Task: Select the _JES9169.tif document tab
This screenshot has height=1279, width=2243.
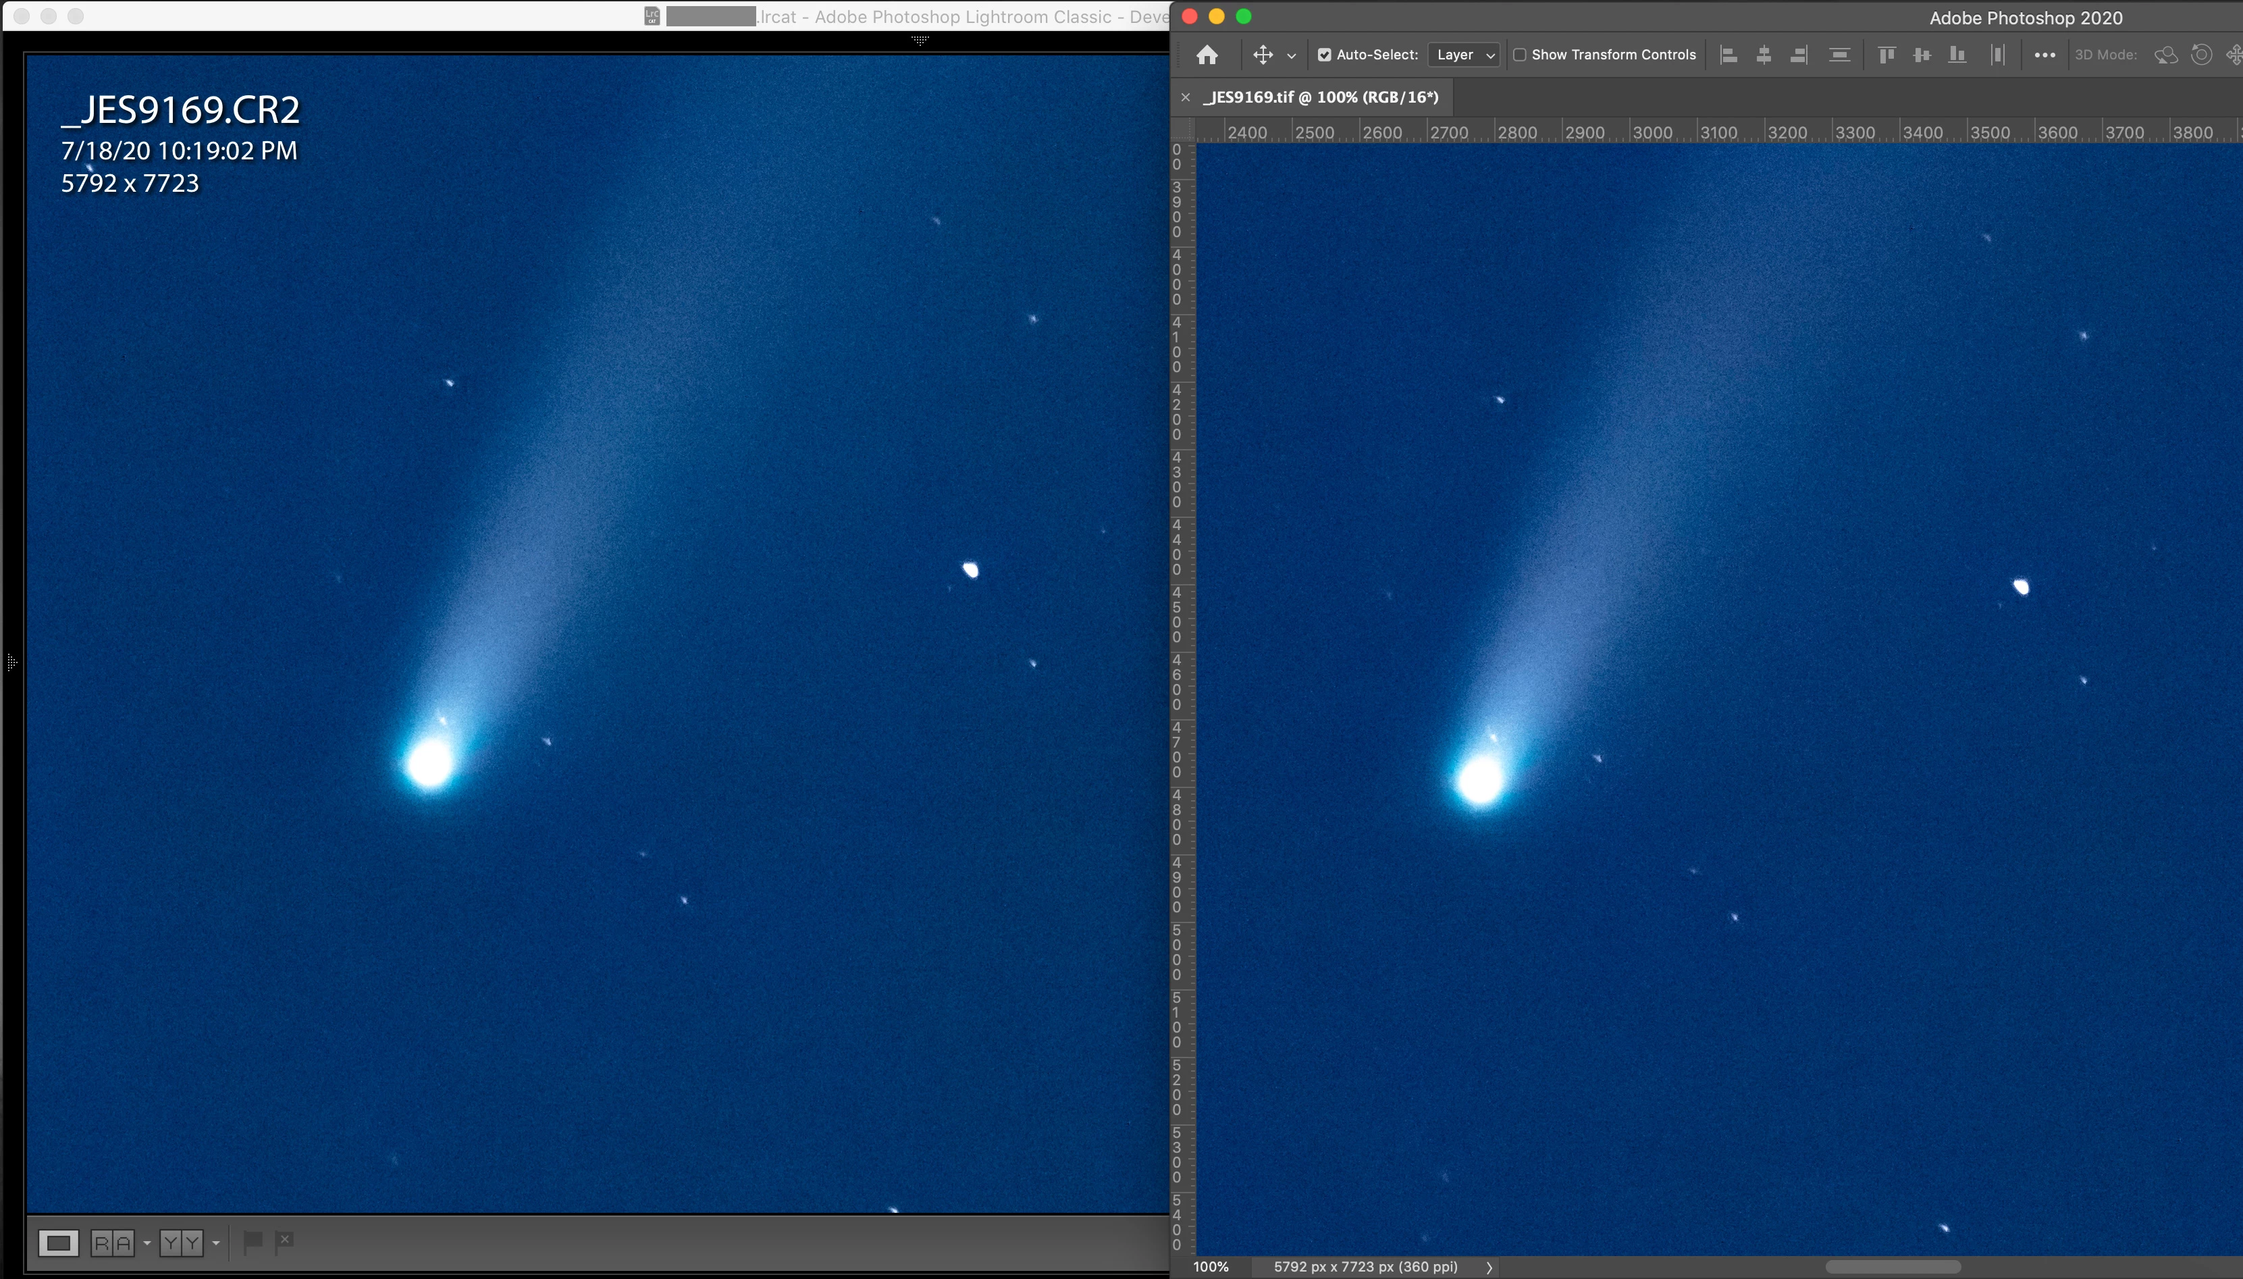Action: (1321, 97)
